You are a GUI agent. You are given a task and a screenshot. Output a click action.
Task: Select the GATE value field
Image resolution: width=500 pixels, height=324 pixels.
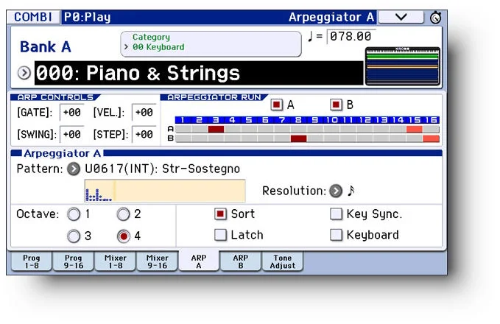coord(71,112)
